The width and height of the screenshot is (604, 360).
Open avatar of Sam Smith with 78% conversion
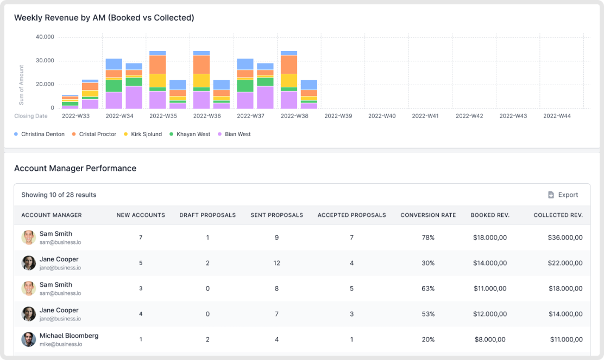click(28, 237)
